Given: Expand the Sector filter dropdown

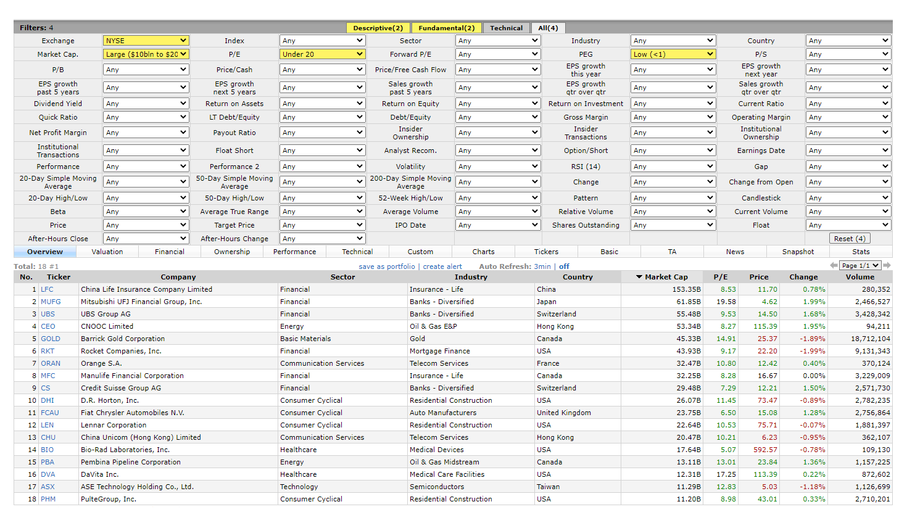Looking at the screenshot, I should click(498, 41).
